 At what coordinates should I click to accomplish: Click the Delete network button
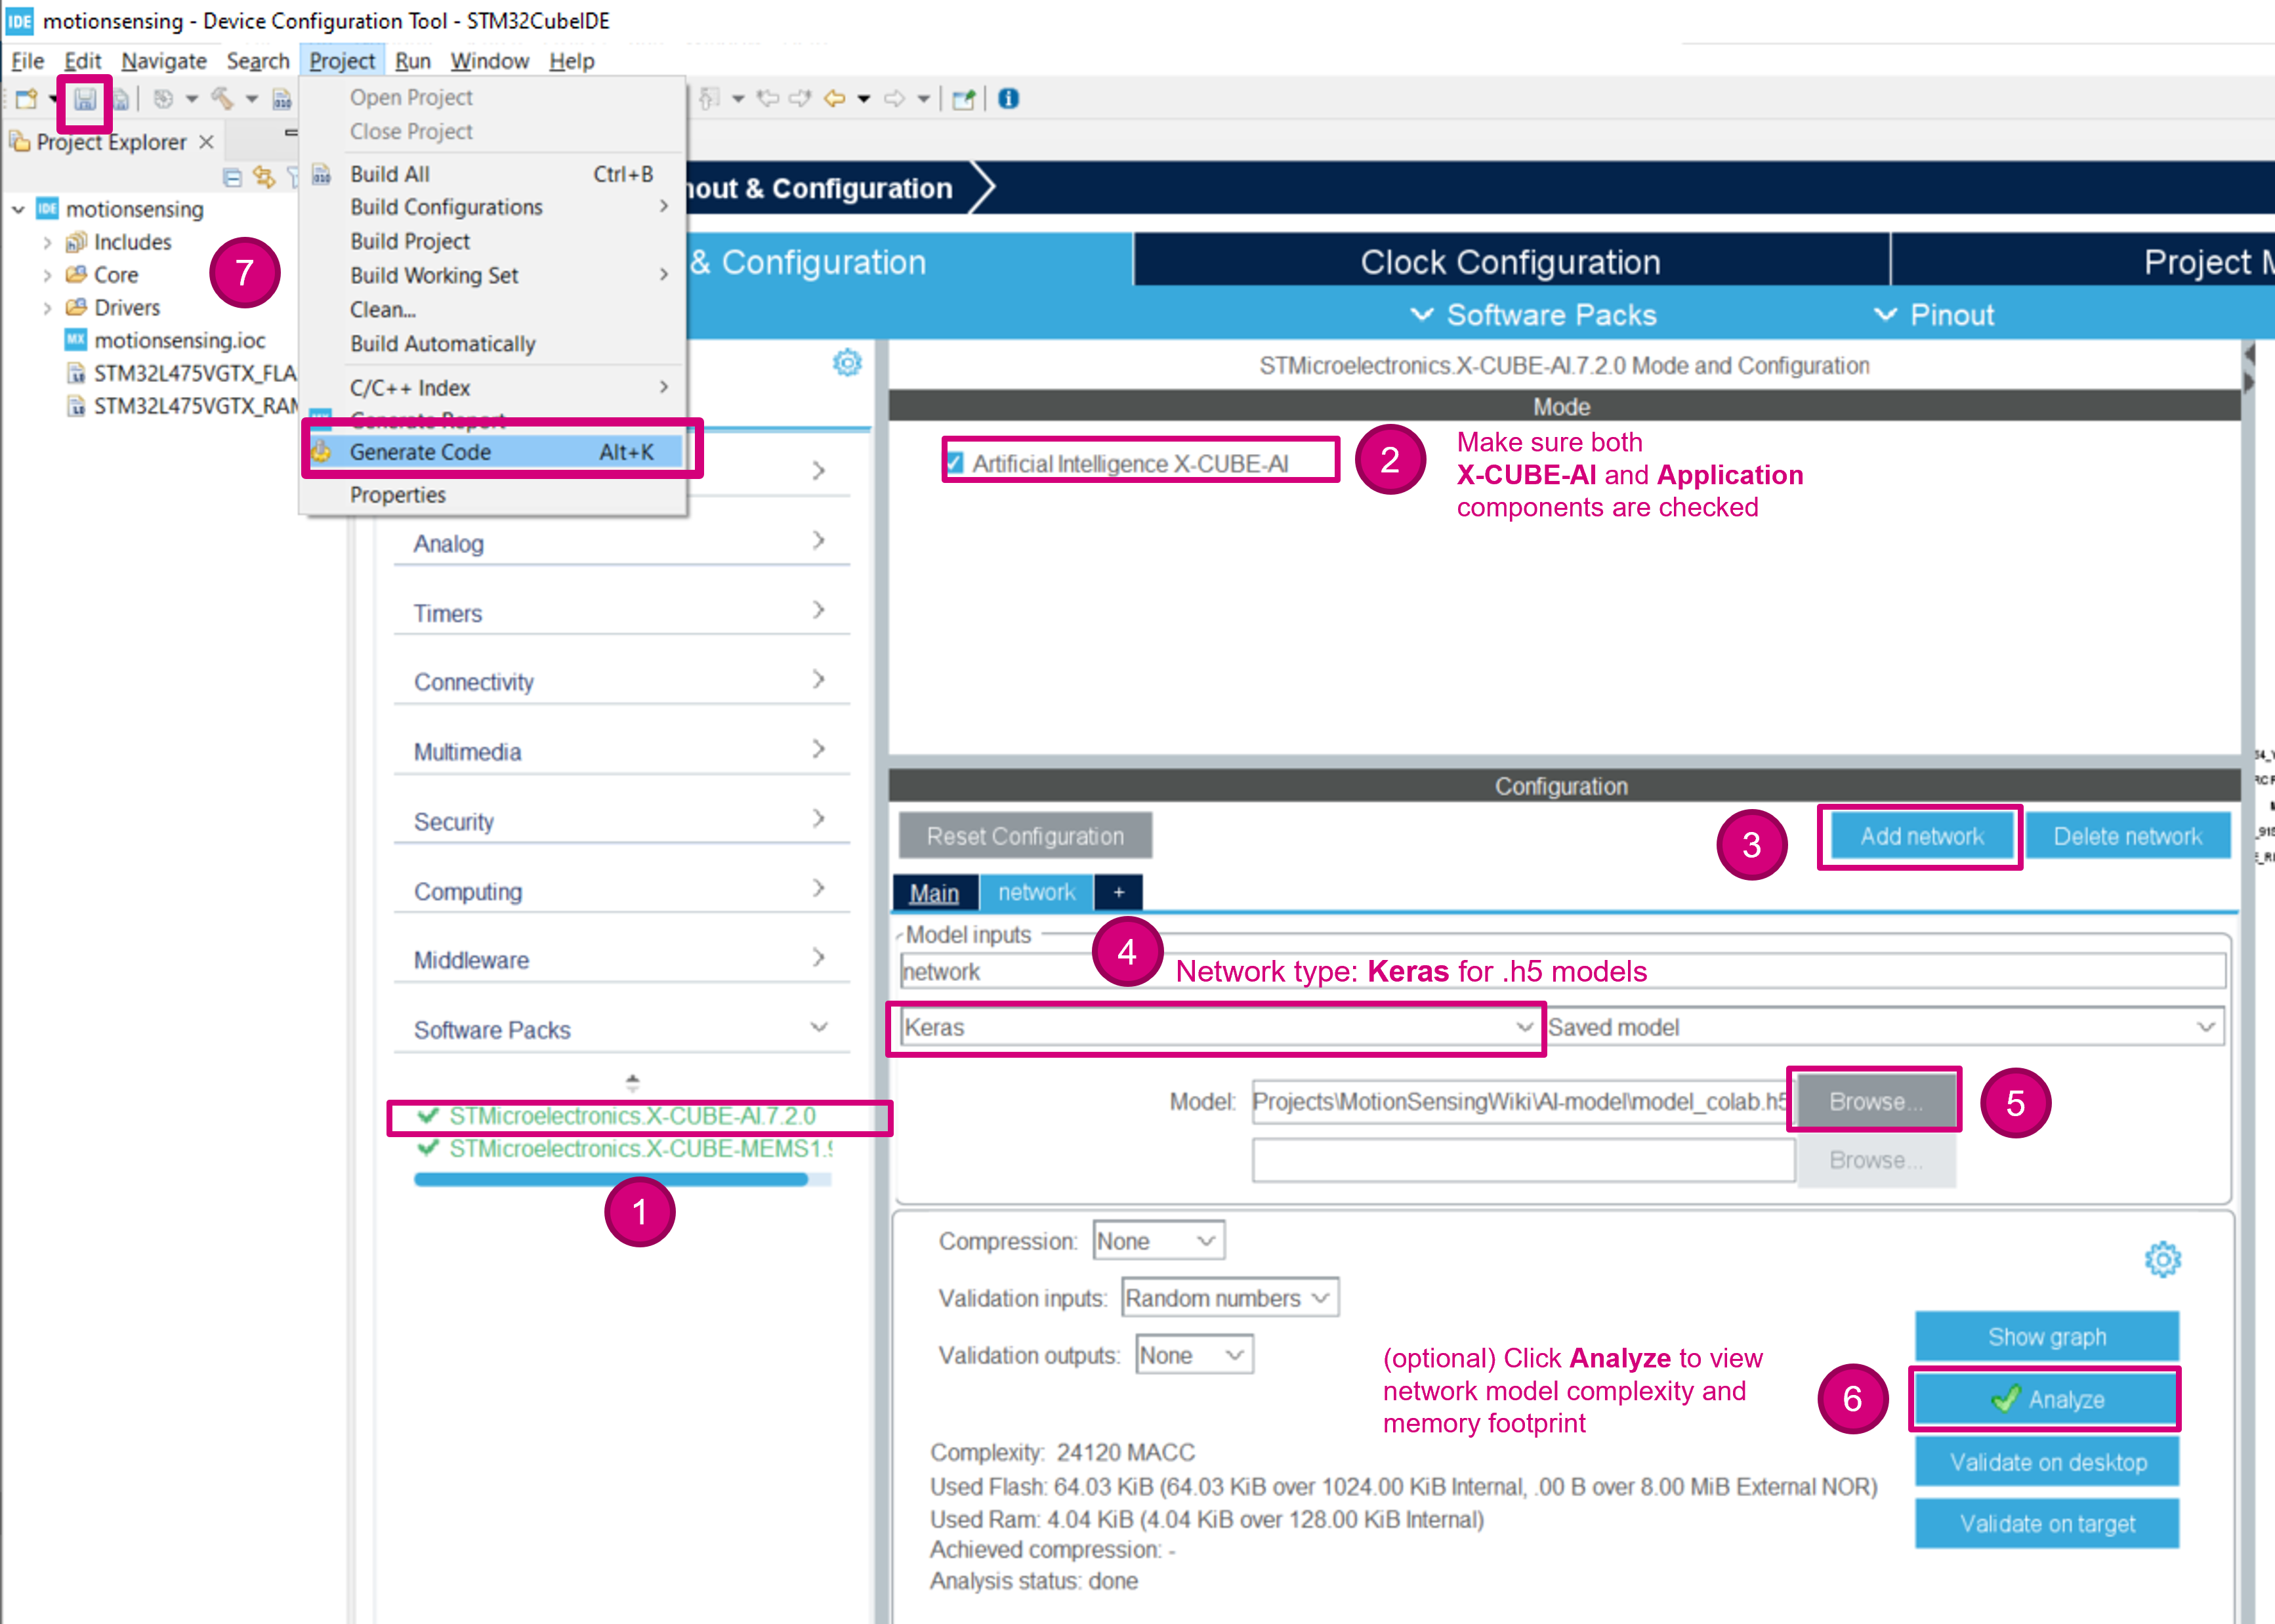pyautogui.click(x=2127, y=836)
